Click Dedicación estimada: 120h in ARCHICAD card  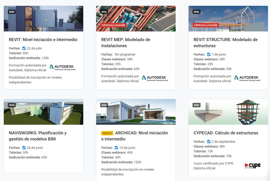tap(121, 162)
